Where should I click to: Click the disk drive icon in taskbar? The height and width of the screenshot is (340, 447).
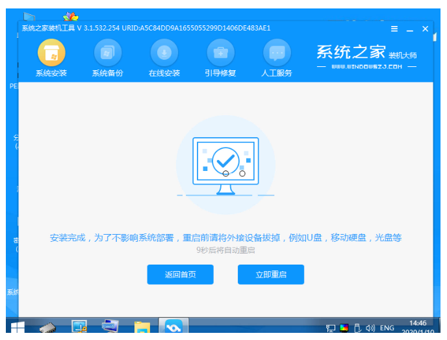click(x=49, y=328)
